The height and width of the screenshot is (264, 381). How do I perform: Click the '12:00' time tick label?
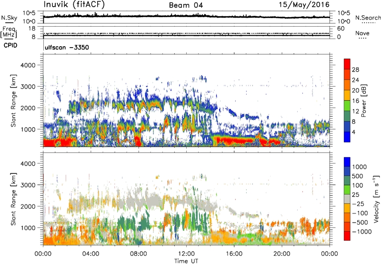[186, 254]
